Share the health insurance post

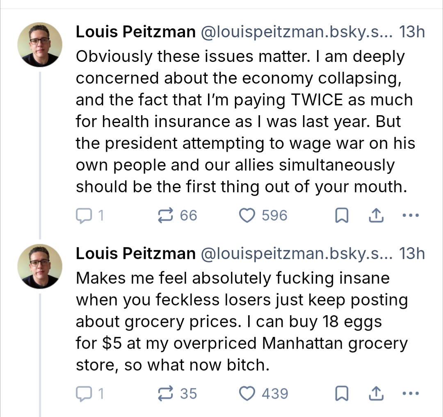376,216
